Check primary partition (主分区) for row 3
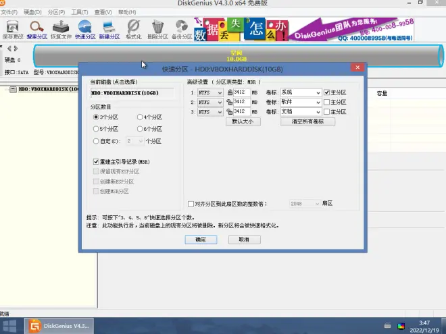The width and height of the screenshot is (446, 334). (327, 111)
